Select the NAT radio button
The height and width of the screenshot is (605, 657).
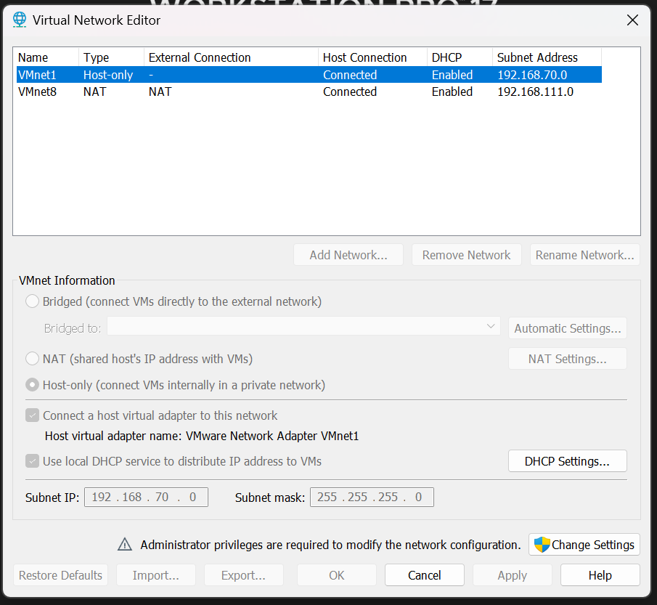click(x=32, y=359)
